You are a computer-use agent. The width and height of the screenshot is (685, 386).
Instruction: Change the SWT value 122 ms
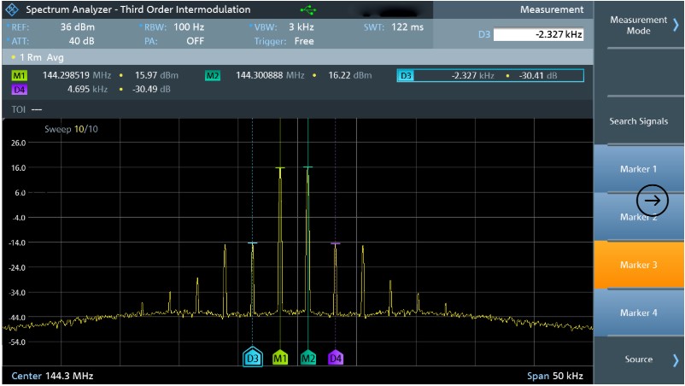407,27
